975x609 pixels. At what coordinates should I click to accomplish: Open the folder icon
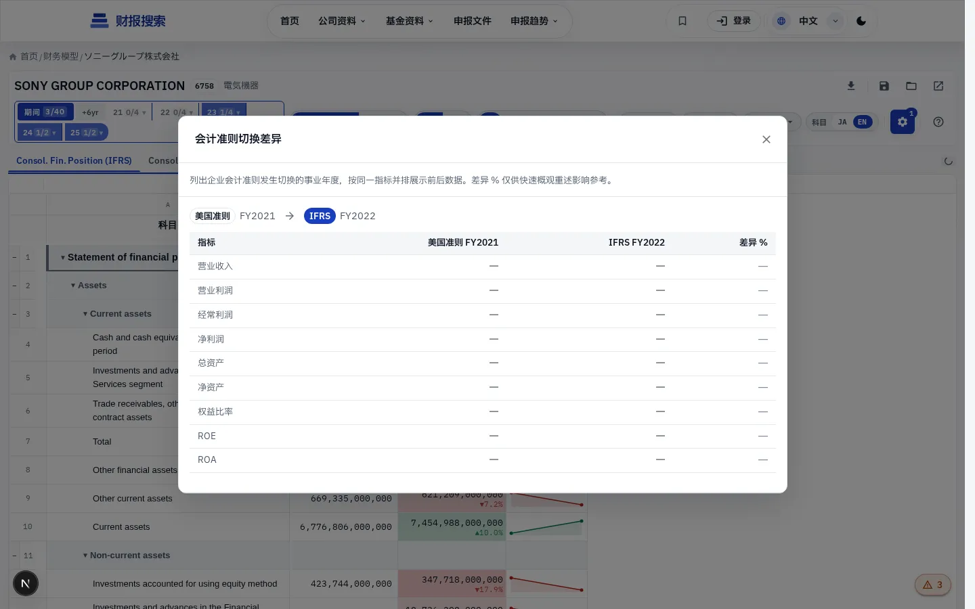click(x=911, y=86)
